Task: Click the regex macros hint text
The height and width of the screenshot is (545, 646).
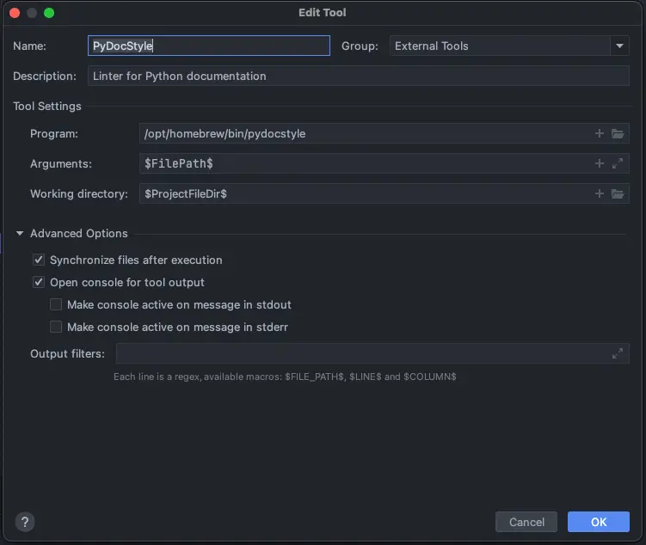Action: (x=285, y=377)
